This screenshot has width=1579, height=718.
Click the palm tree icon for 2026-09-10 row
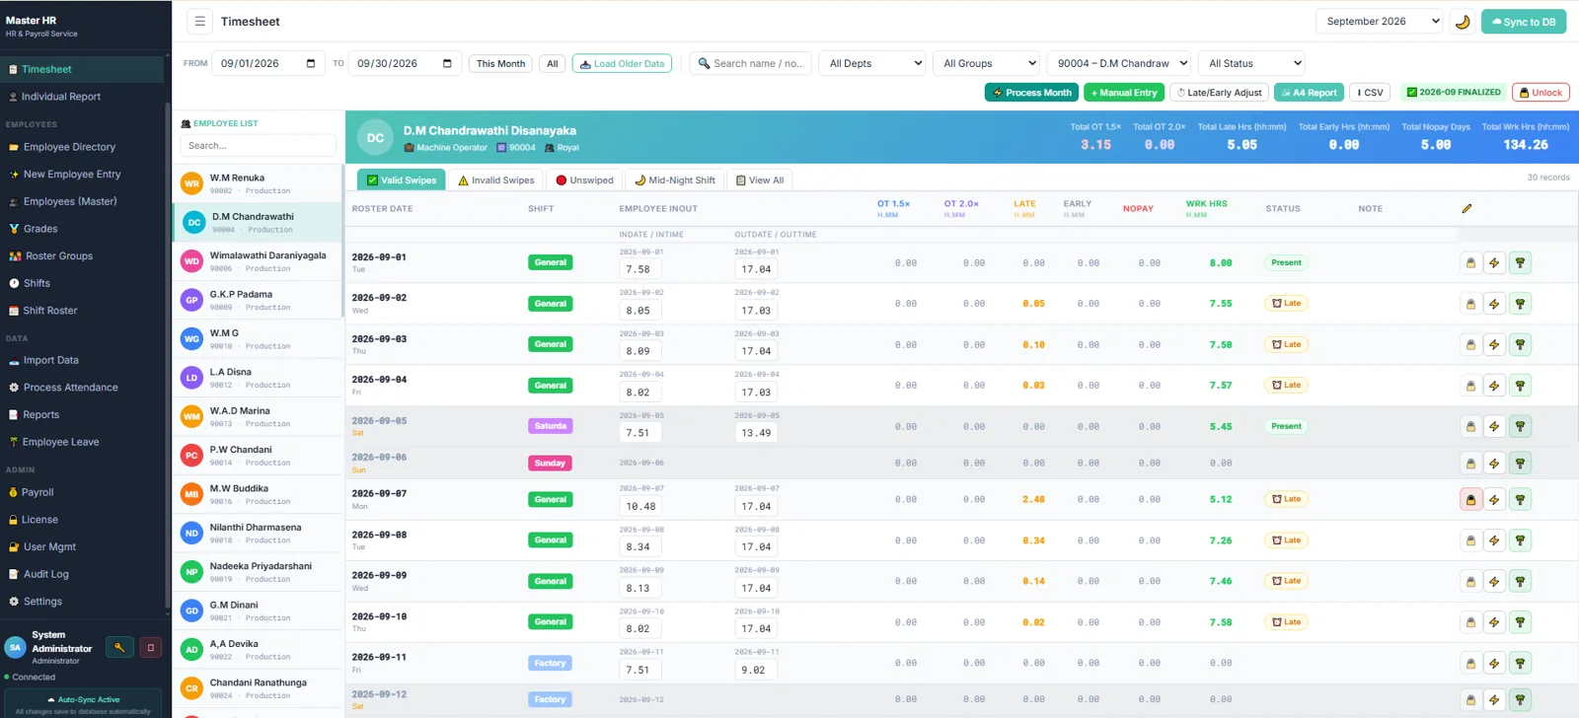click(1520, 622)
